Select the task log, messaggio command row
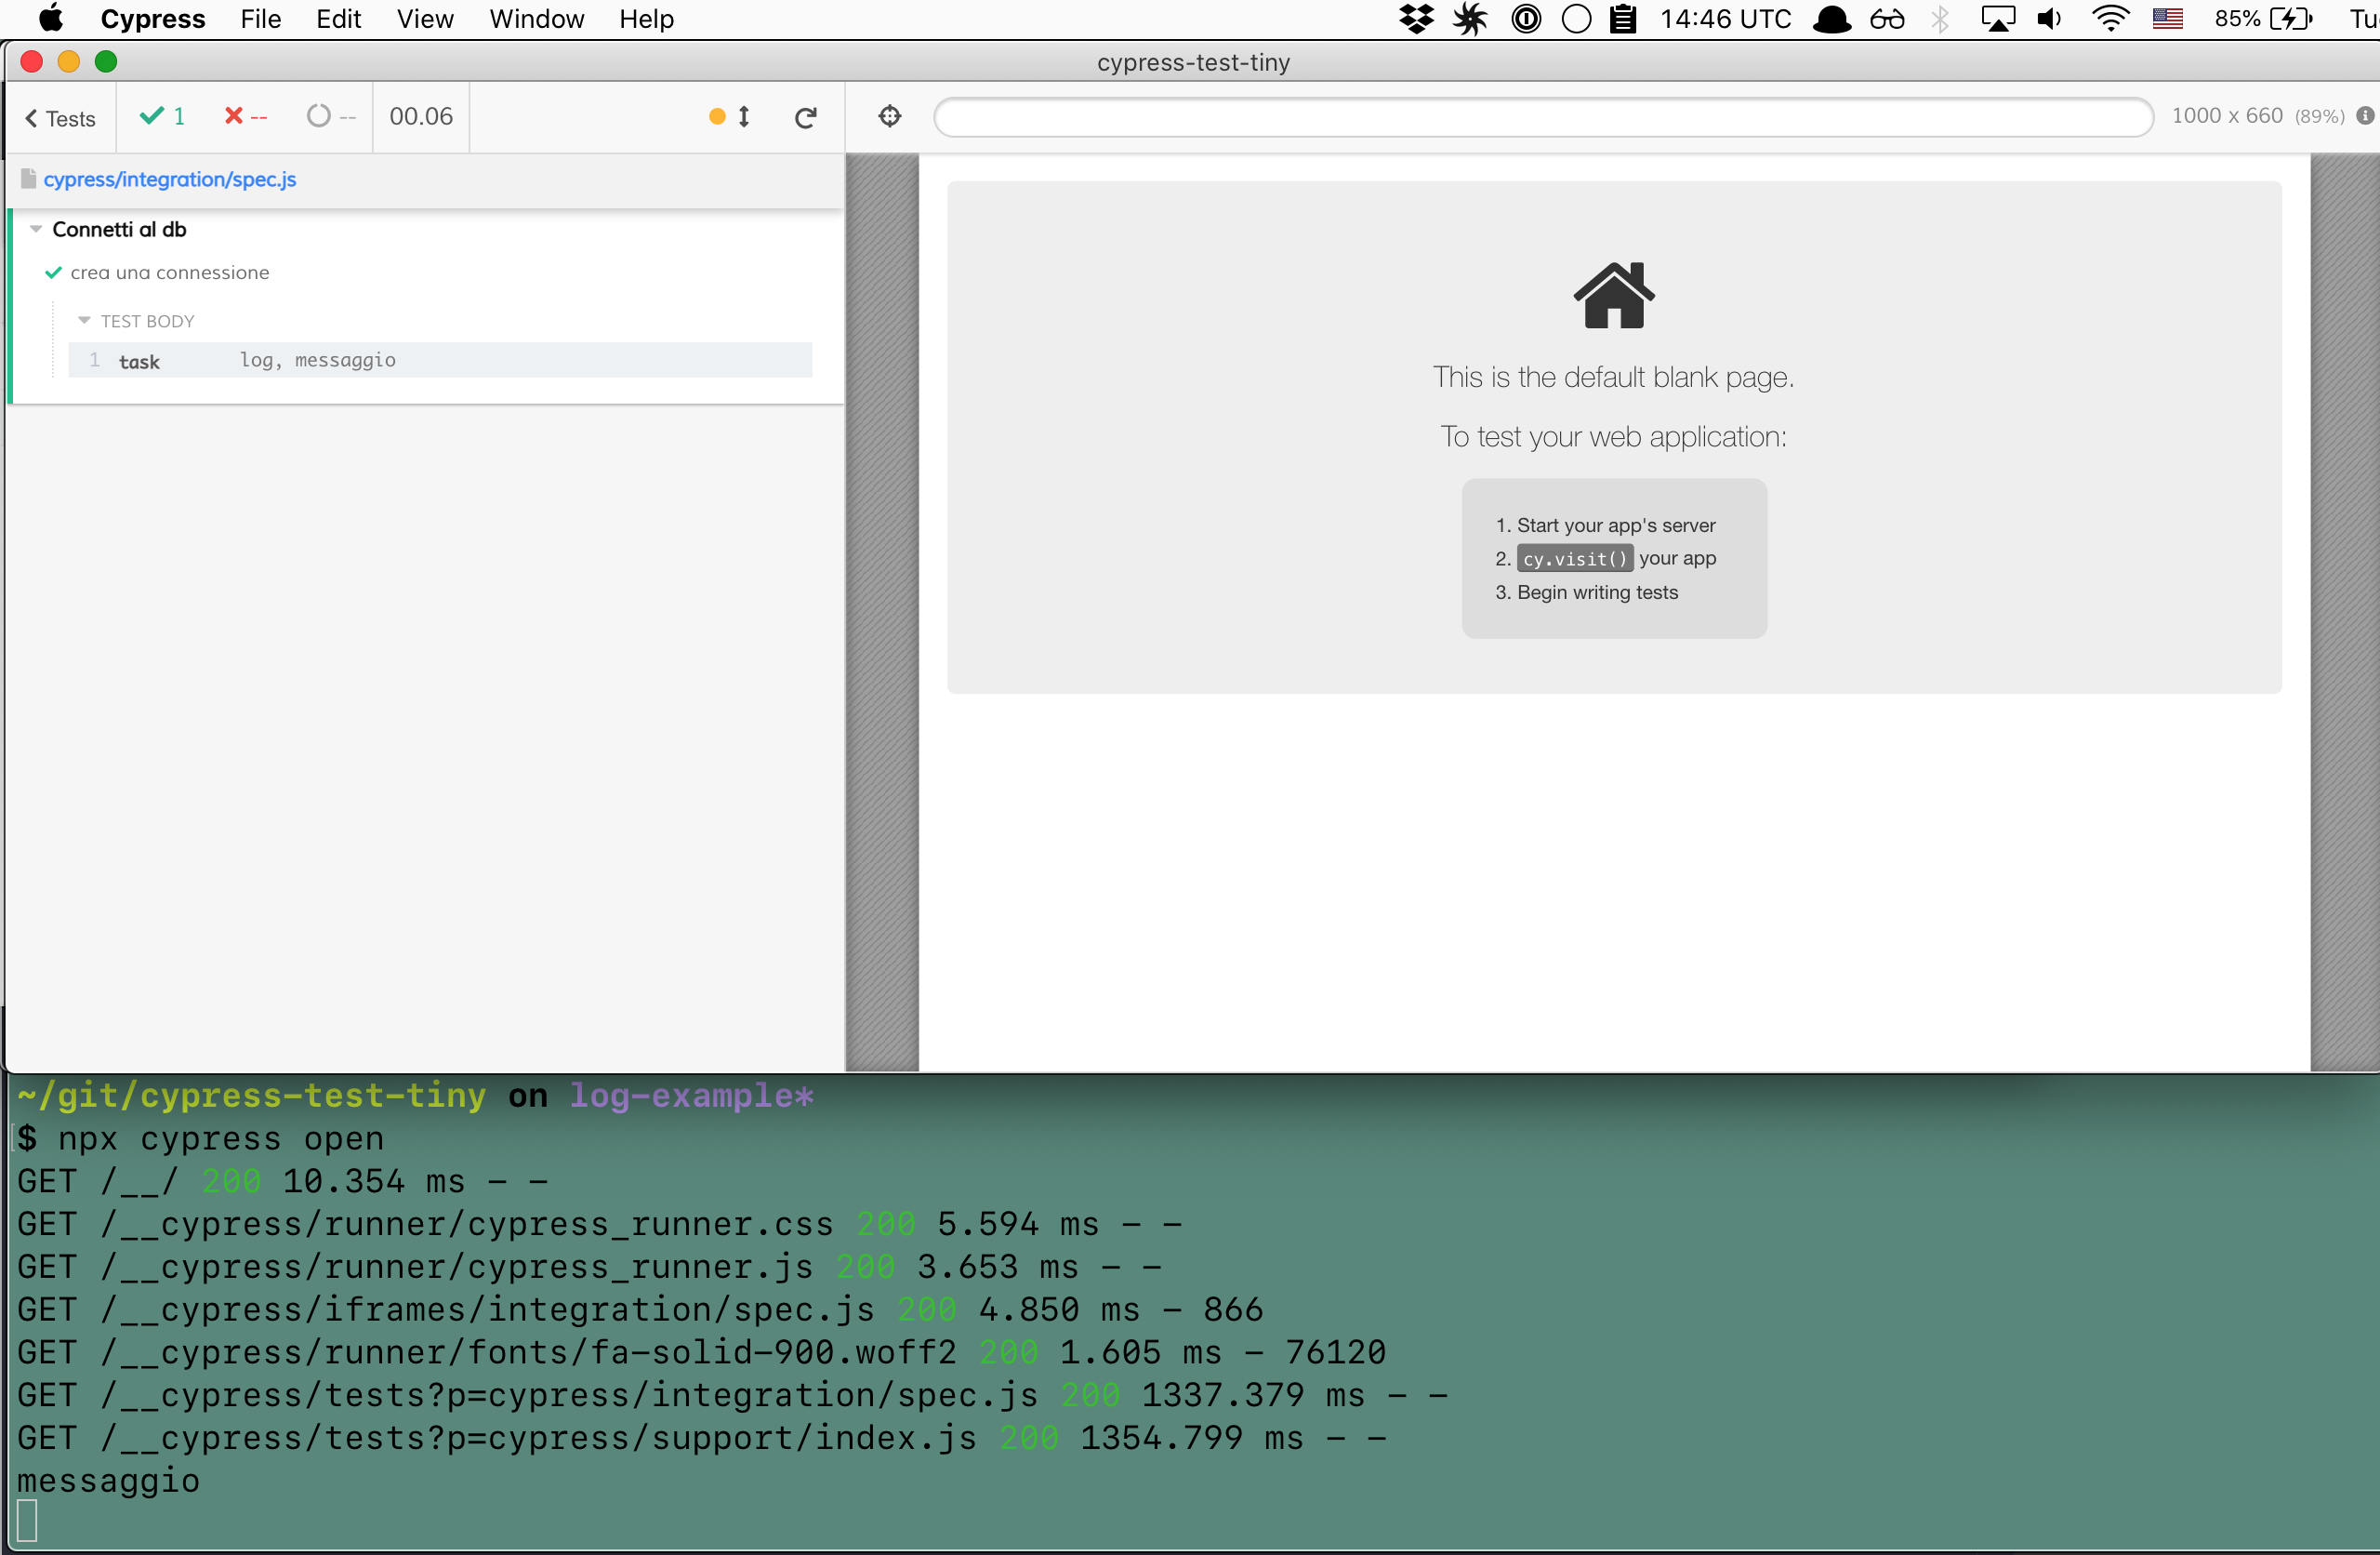 [x=440, y=360]
